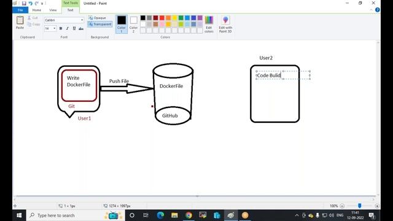Click the Text Tools contextual tab header

click(x=71, y=3)
